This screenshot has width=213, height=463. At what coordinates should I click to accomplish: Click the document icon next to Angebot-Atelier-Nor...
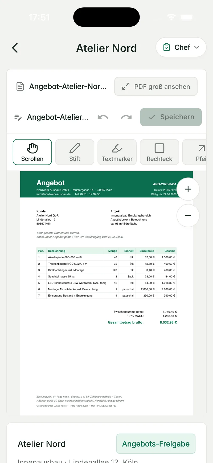(x=20, y=87)
